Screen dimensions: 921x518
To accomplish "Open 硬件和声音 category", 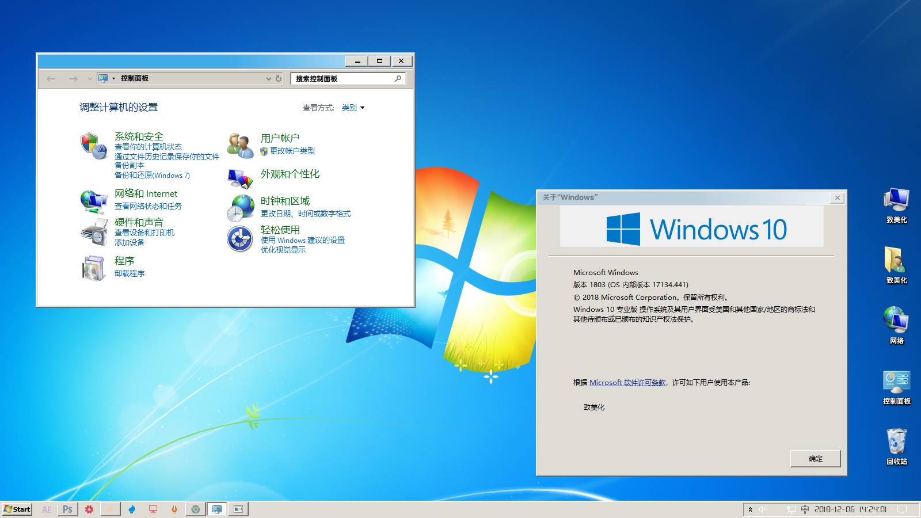I will [139, 222].
